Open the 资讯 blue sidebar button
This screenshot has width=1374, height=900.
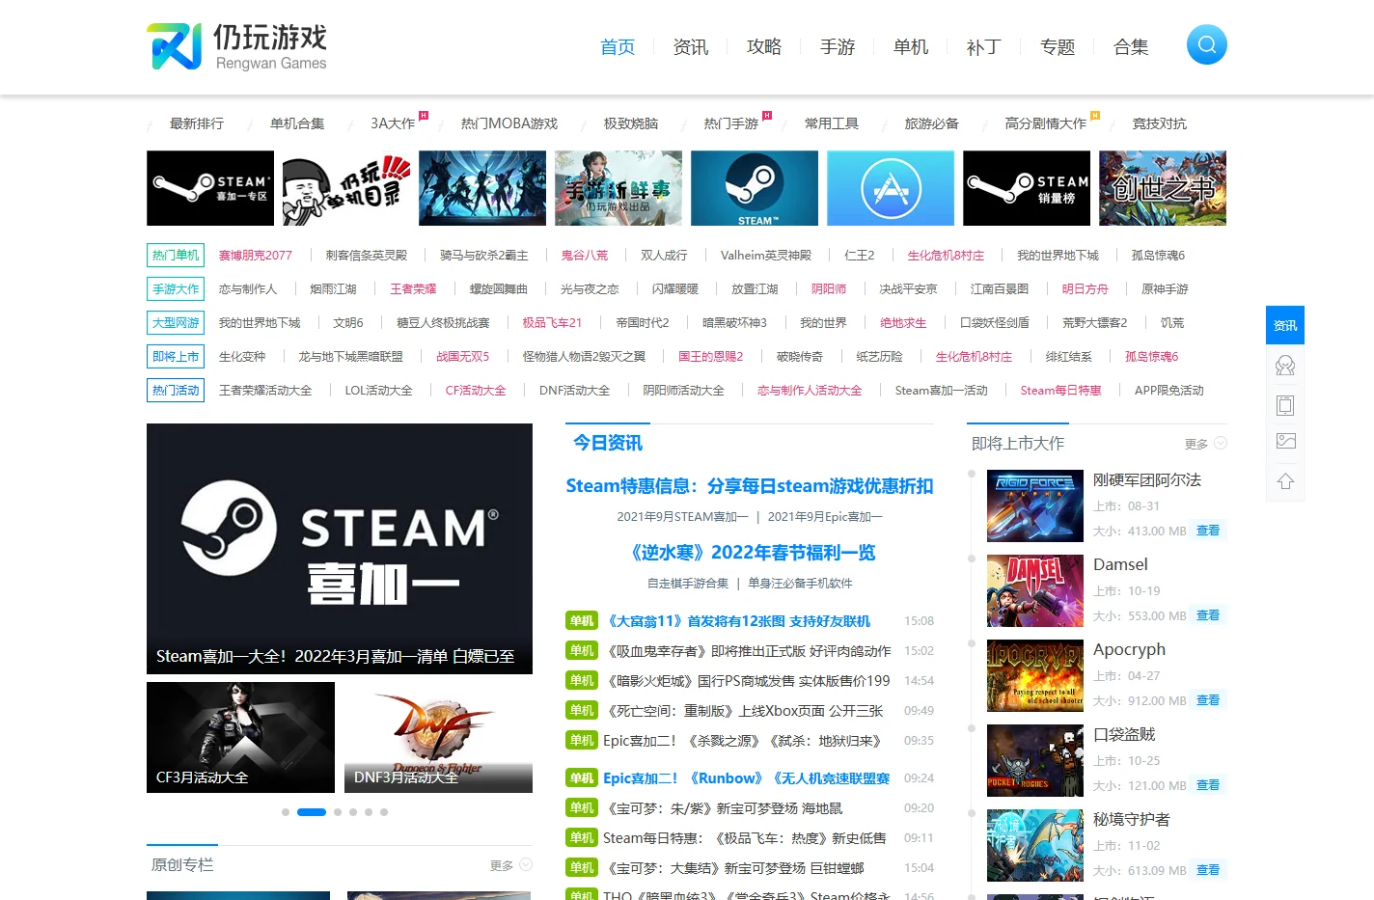pos(1284,325)
